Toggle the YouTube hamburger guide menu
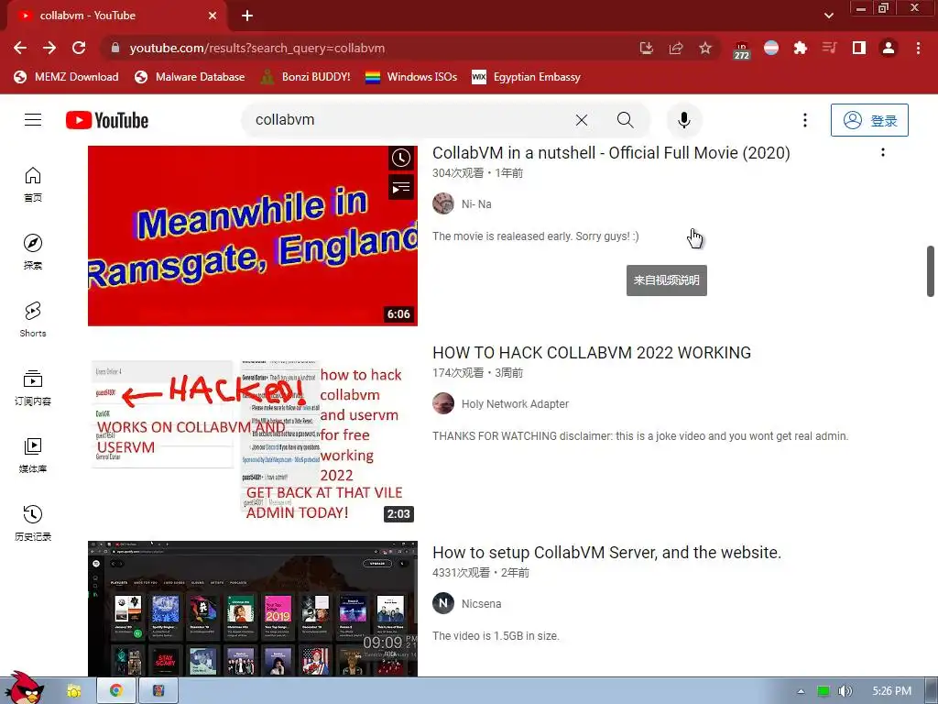 [33, 120]
